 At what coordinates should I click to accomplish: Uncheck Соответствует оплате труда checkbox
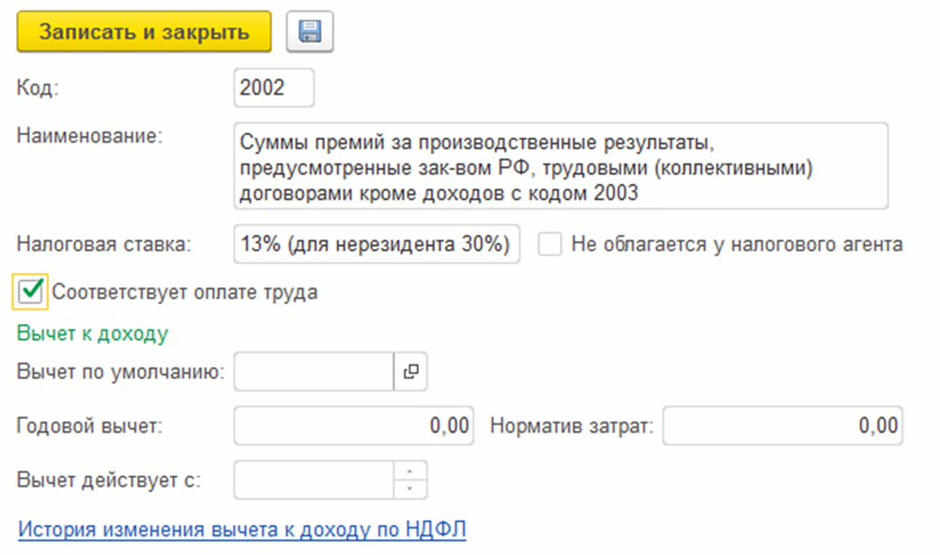(31, 291)
